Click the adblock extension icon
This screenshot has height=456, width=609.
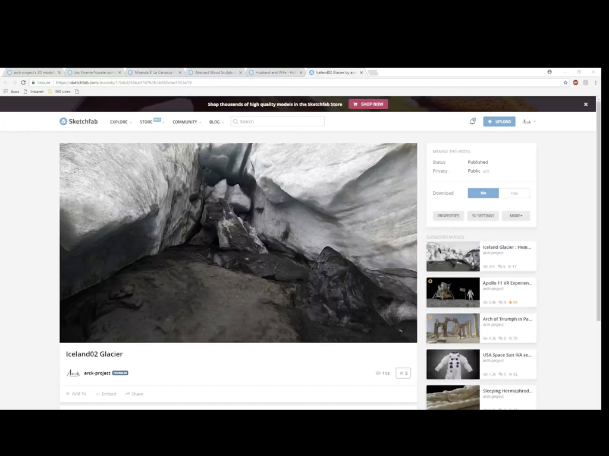(576, 83)
